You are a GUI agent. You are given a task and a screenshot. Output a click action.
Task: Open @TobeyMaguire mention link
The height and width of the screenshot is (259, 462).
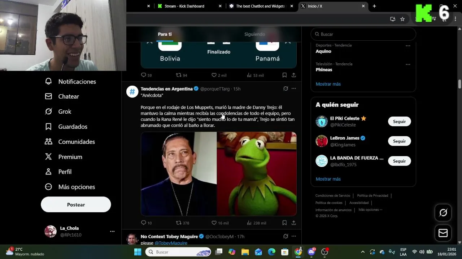point(171,243)
